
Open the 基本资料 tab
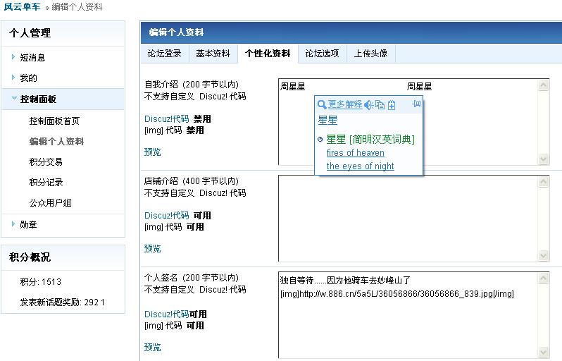point(213,54)
